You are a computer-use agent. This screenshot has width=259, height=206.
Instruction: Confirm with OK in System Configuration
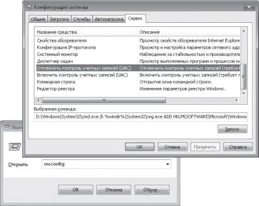tap(140, 147)
